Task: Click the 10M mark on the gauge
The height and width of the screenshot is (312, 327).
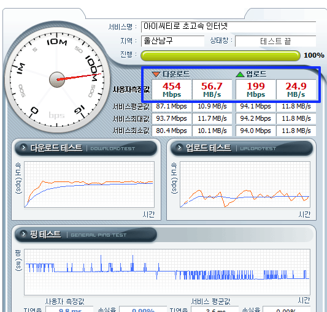Action: 57,42
